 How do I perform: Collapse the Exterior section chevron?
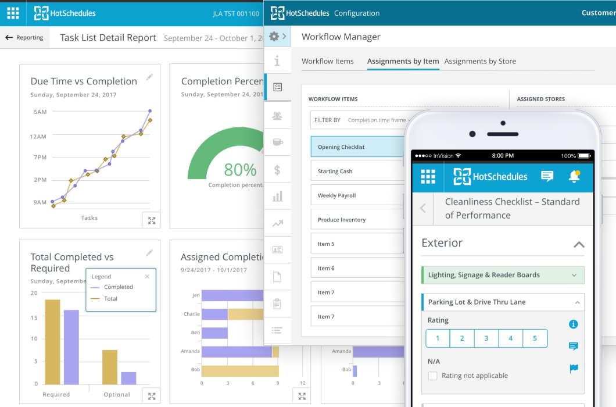[579, 244]
